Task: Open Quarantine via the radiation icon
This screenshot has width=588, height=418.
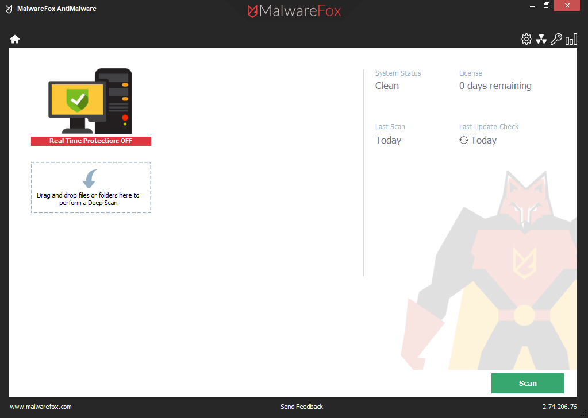Action: (541, 39)
